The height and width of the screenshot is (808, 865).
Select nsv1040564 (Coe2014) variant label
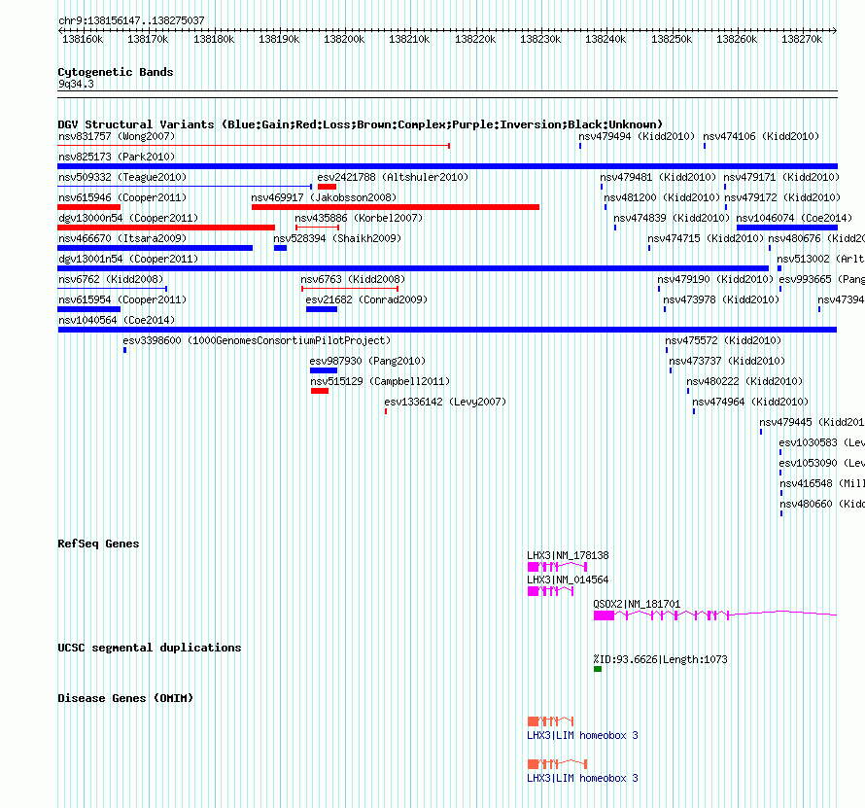117,320
